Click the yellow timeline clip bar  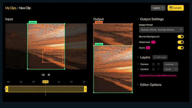point(46,89)
